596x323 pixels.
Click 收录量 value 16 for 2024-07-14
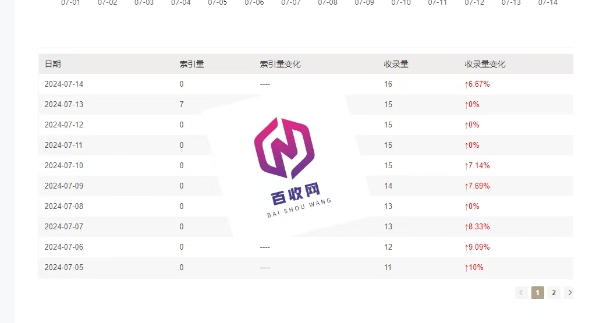pyautogui.click(x=388, y=84)
